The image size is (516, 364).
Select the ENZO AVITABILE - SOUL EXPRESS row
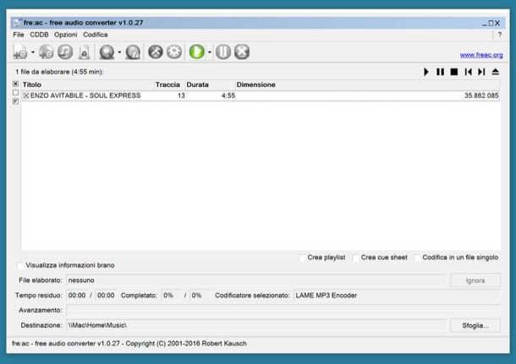click(261, 95)
